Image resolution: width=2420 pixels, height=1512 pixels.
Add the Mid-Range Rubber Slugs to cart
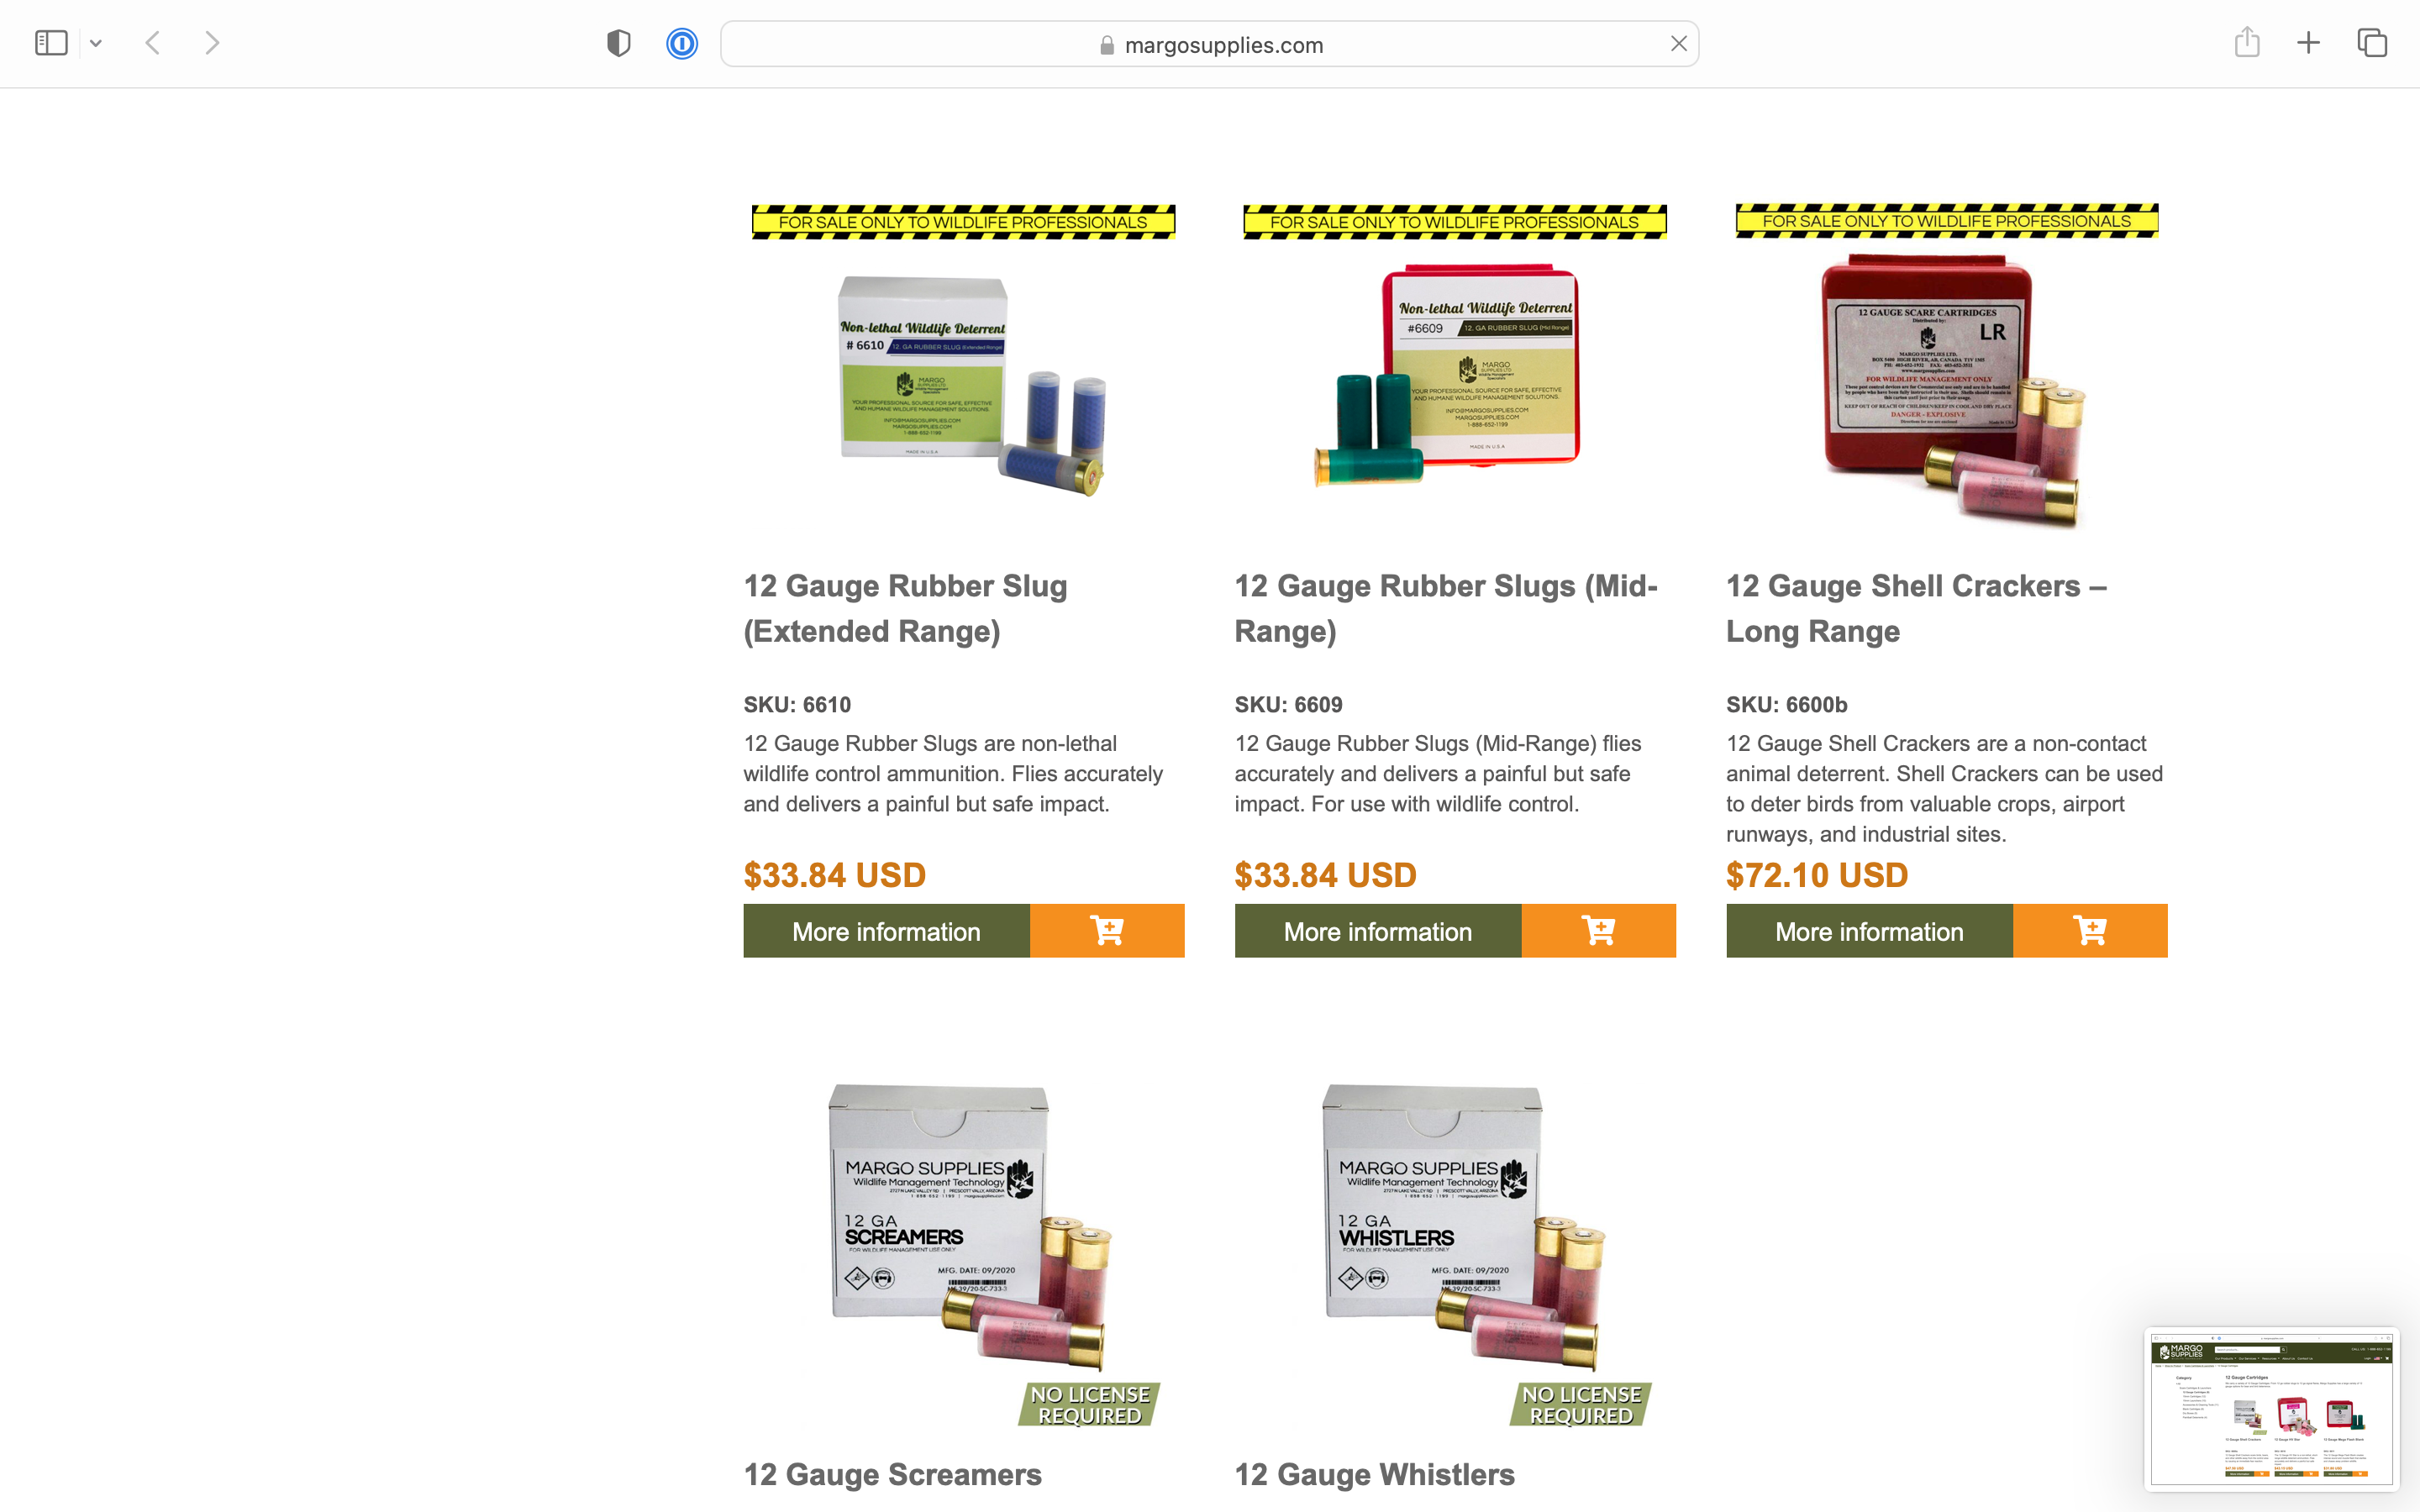(x=1598, y=930)
